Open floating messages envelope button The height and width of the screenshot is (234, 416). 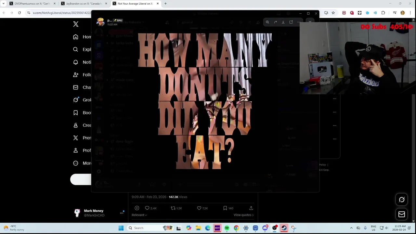coord(402,214)
